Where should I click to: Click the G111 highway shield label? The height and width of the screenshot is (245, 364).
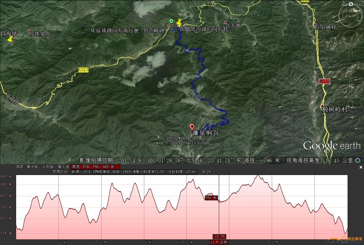324,81
